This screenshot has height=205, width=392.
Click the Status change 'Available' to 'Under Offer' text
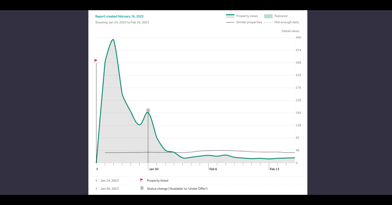click(177, 189)
